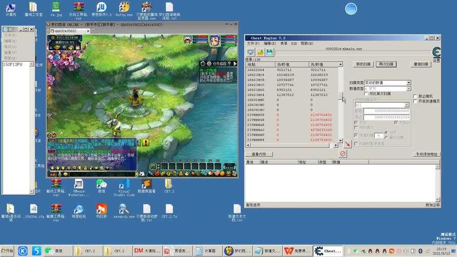
Task: Open the 新建文本文档.txt desktop file
Action: pos(237,213)
